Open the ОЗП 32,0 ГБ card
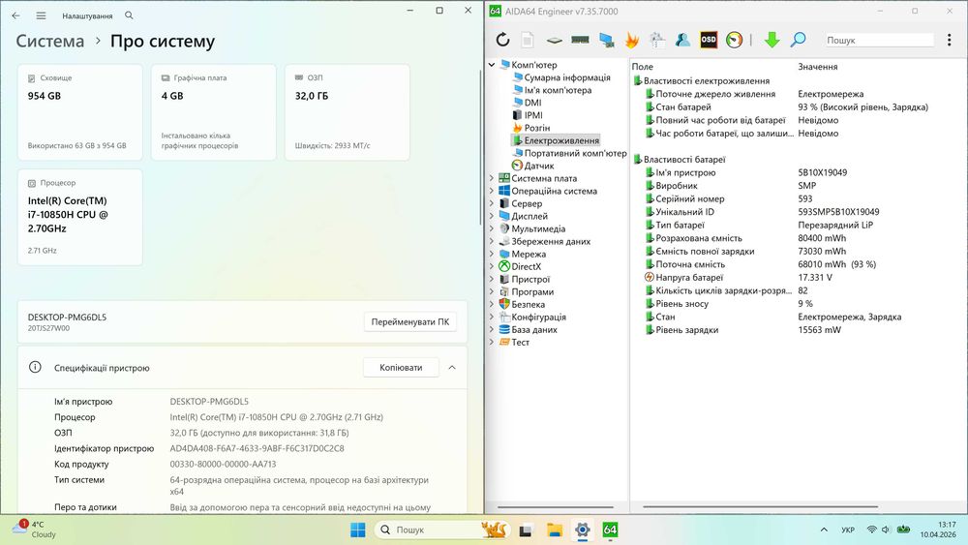This screenshot has width=968, height=545. [x=347, y=112]
